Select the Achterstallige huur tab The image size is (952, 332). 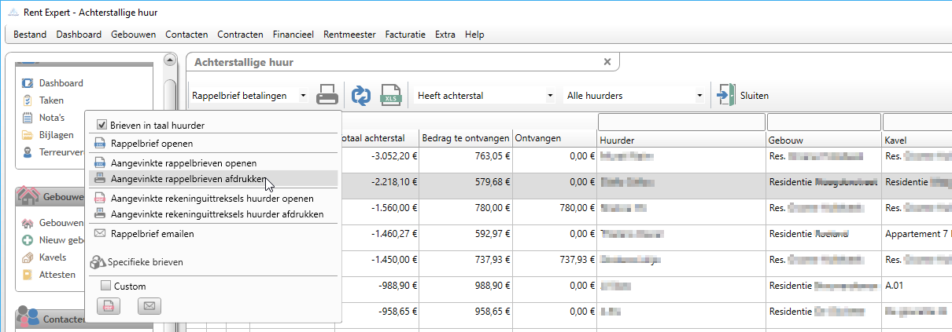pyautogui.click(x=244, y=62)
